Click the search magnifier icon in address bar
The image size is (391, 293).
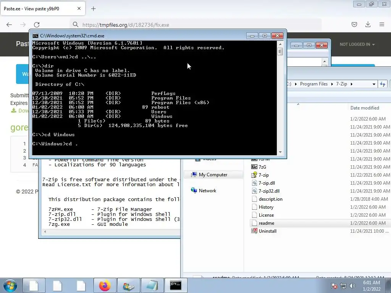pyautogui.click(x=75, y=24)
